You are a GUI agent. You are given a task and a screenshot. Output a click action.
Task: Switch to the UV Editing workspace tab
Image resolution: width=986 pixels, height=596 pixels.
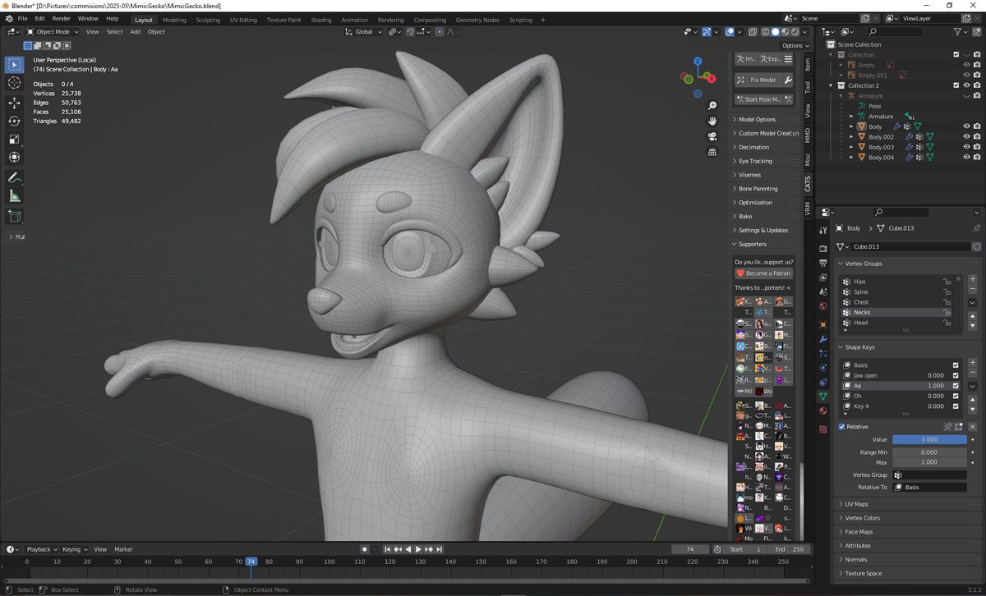(243, 20)
